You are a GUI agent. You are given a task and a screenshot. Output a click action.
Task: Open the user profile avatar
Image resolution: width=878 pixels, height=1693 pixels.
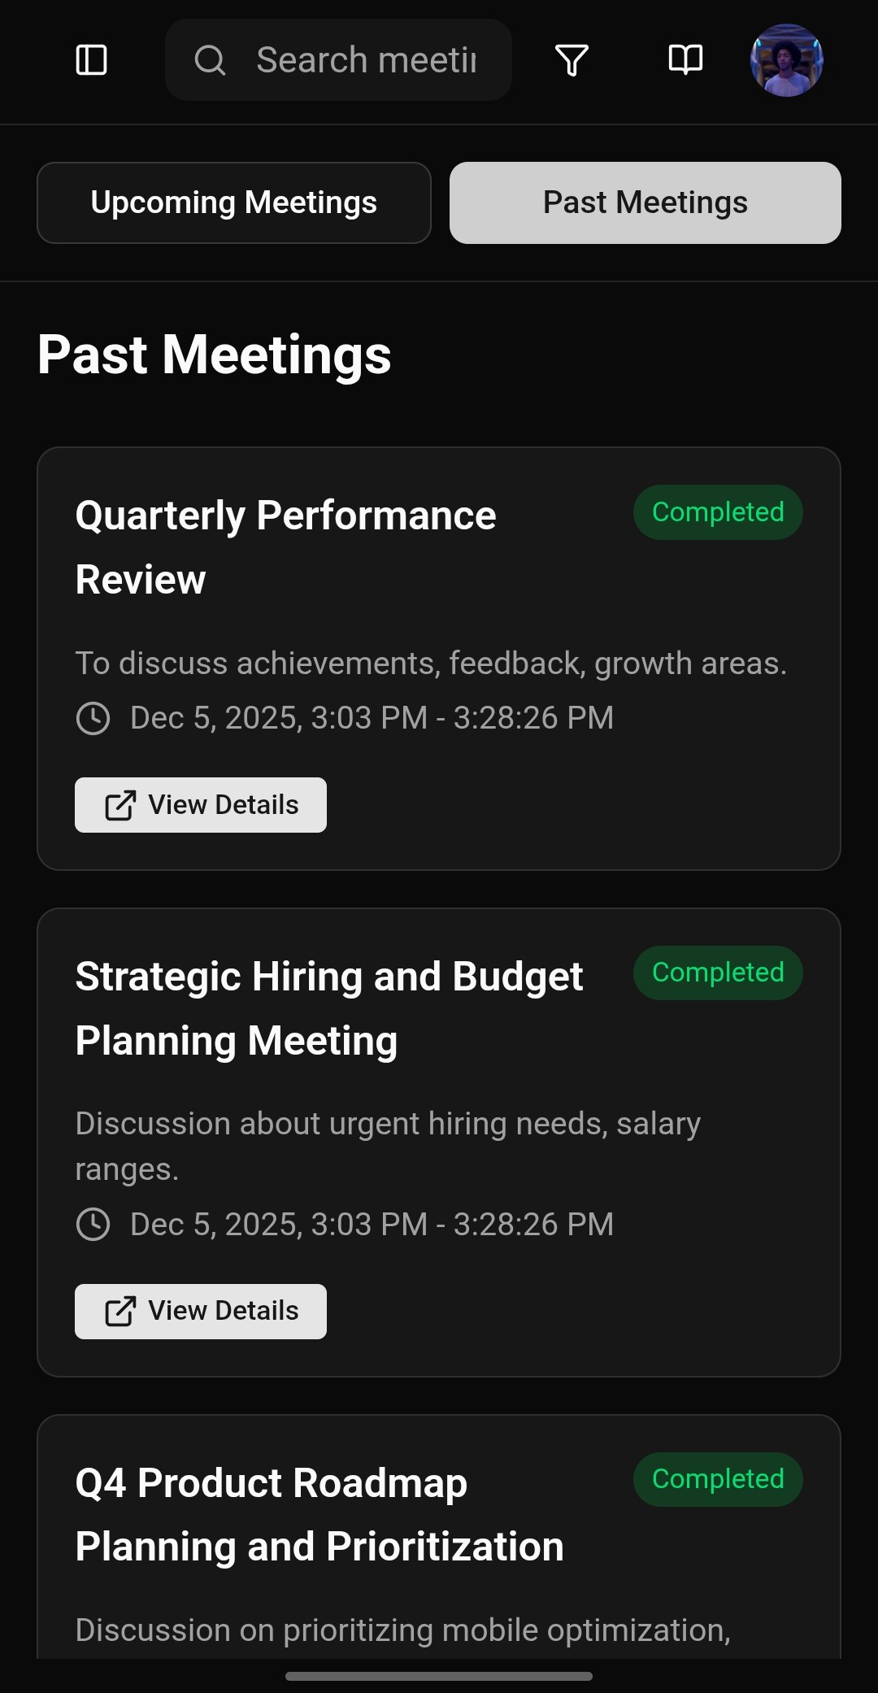click(x=786, y=60)
